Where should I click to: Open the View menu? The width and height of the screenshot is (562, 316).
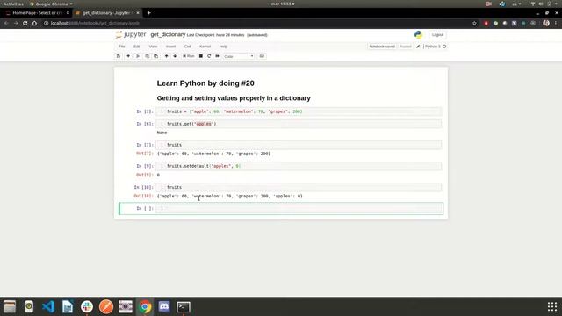coord(153,47)
